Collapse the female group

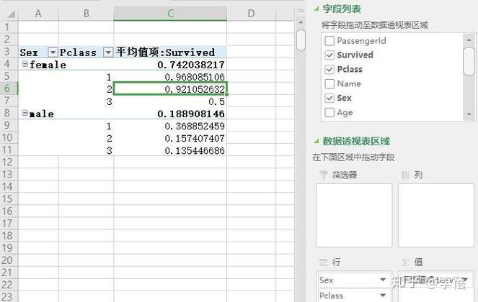click(x=25, y=64)
